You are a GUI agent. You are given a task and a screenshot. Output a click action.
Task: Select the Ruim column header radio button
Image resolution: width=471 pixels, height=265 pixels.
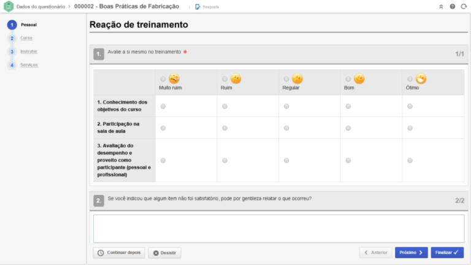pos(224,79)
